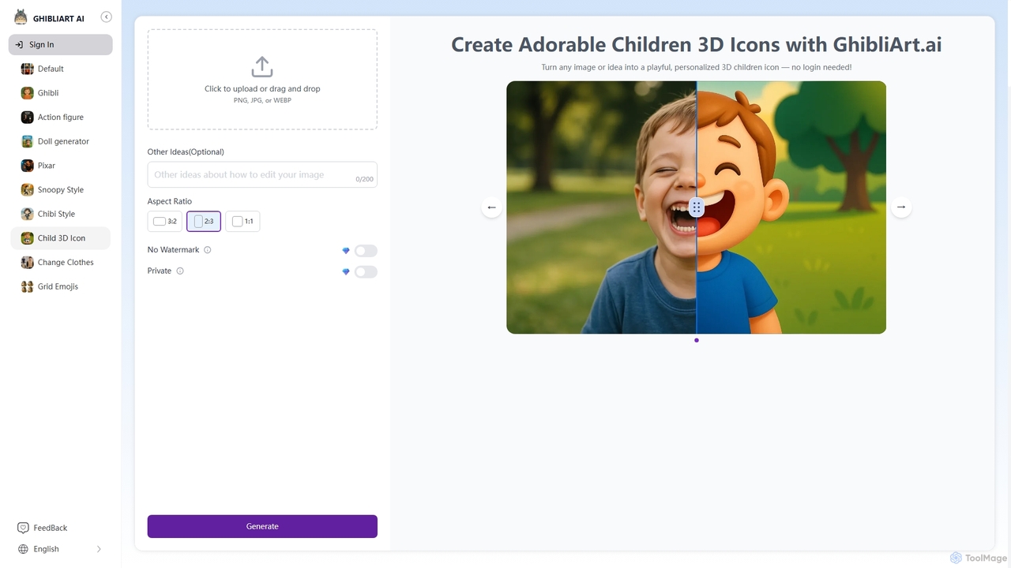Enable the Private toggle

pos(366,271)
